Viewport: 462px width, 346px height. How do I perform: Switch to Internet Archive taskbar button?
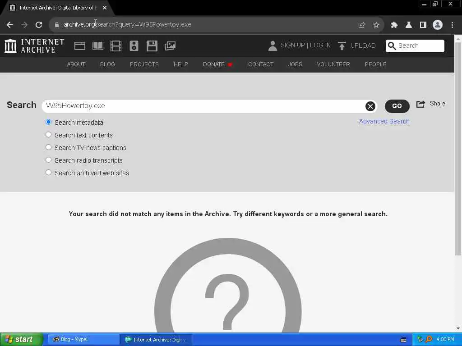[x=156, y=340]
